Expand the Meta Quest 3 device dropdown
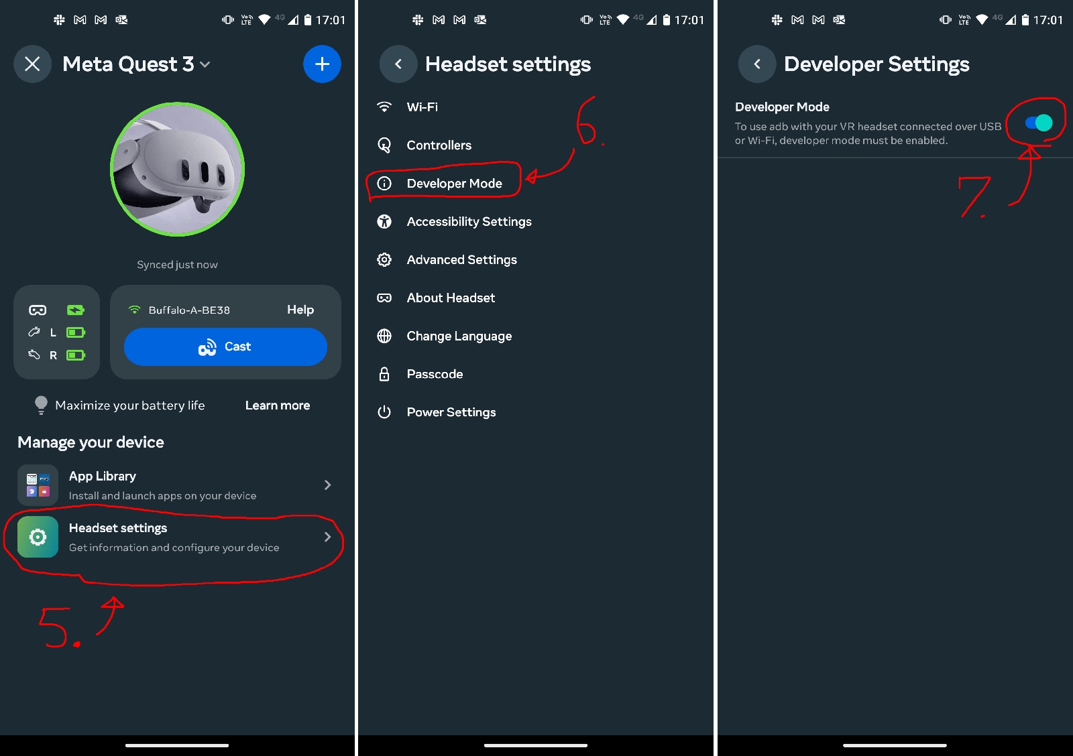Screen dimensions: 1073x756 (205, 64)
